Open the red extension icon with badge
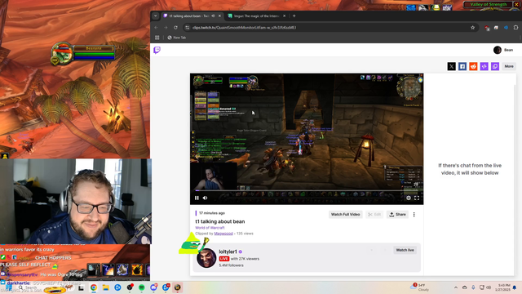Image resolution: width=522 pixels, height=294 pixels. [487, 28]
